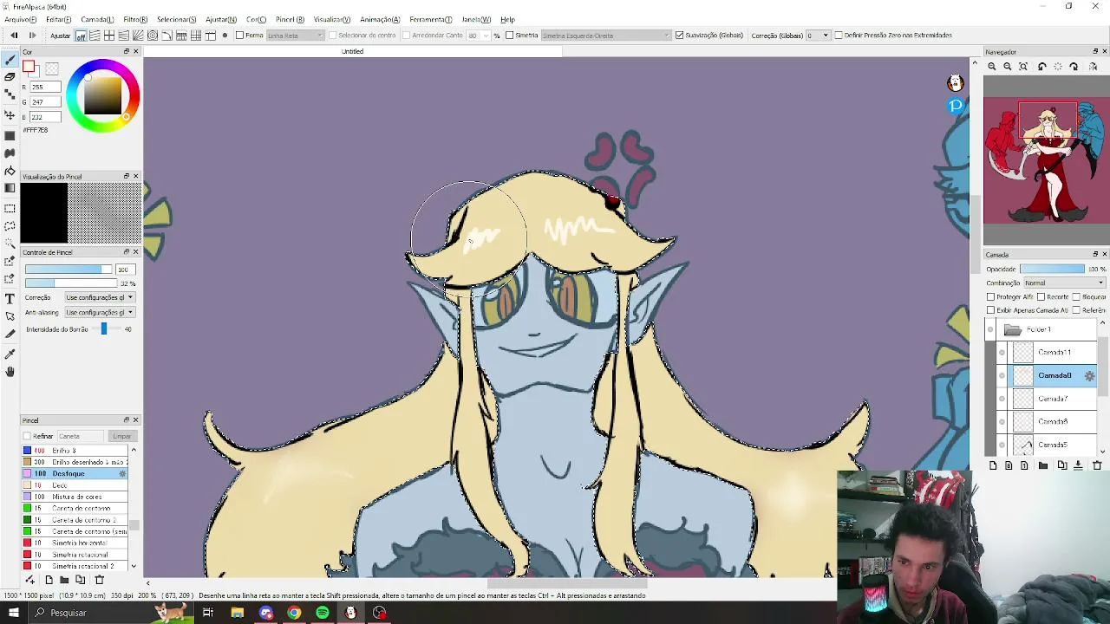The image size is (1110, 624).
Task: Open Desfoque brush settings gear
Action: click(x=121, y=474)
